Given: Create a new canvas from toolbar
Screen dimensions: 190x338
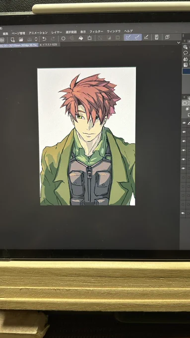Looking at the screenshot, I should pos(13,39).
